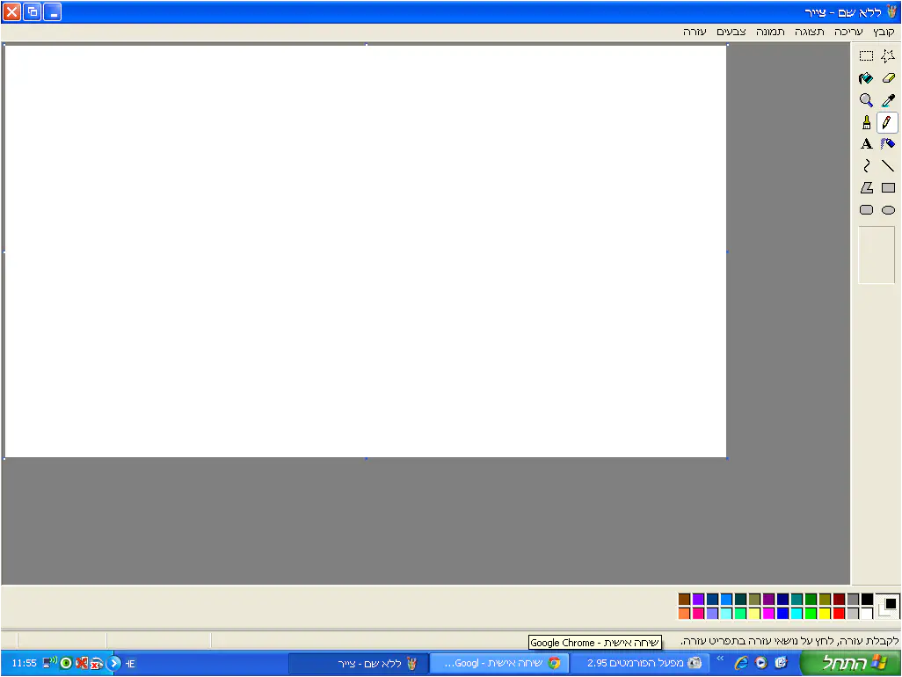902x677 pixels.
Task: Click the התחל Start button
Action: (849, 663)
